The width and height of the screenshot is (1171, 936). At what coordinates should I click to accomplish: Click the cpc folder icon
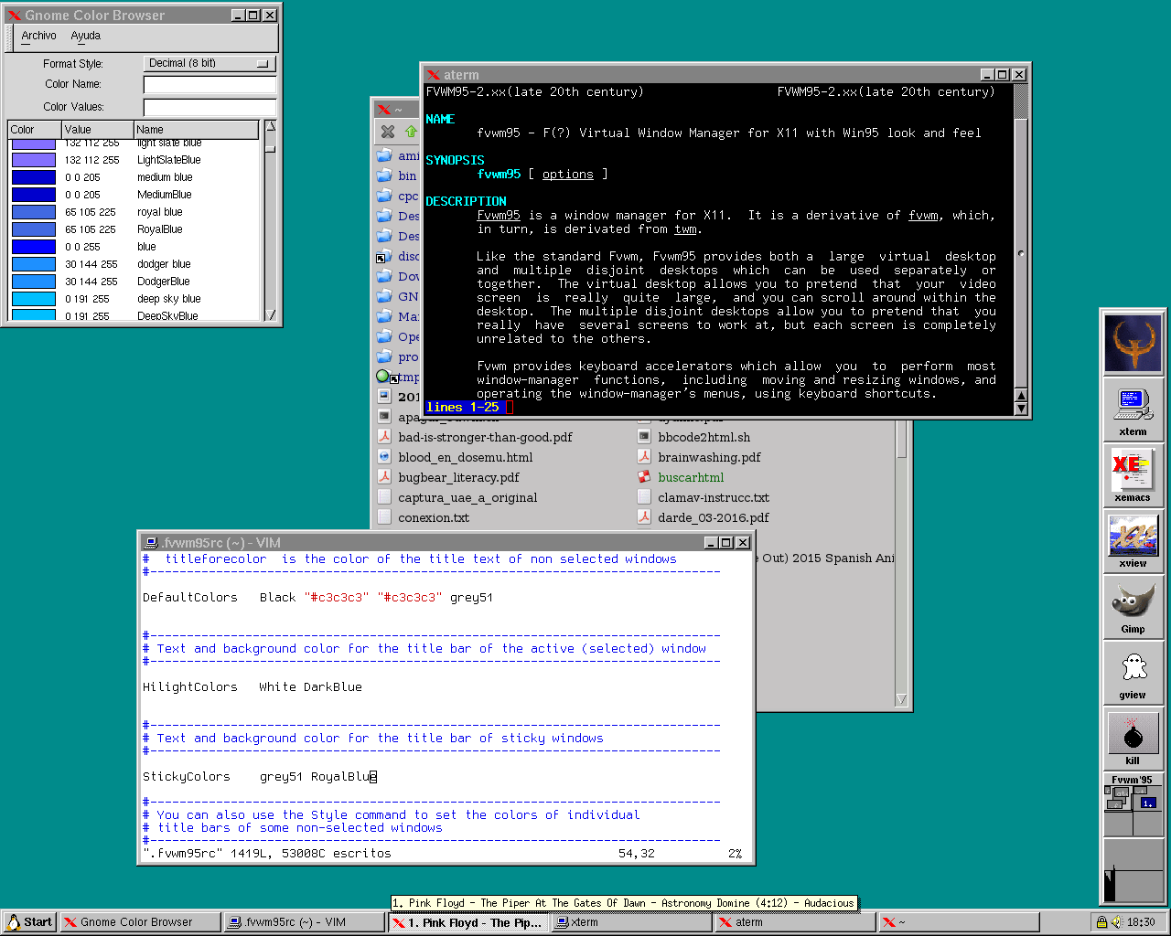385,196
